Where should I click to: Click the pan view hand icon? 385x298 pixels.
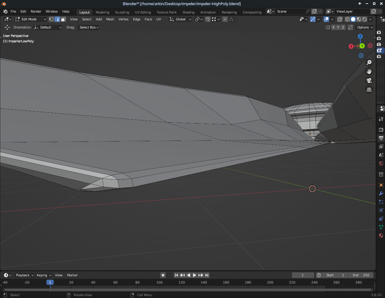(x=369, y=71)
